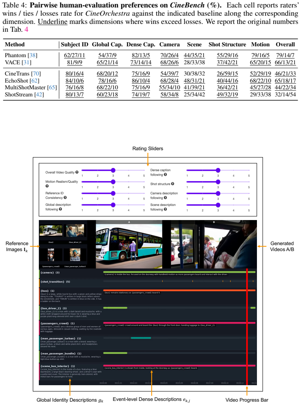
Task: Follow the pink Tab. 4 reference link
Action: tap(27, 30)
